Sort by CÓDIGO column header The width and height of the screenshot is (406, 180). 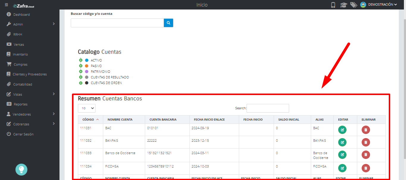point(91,120)
